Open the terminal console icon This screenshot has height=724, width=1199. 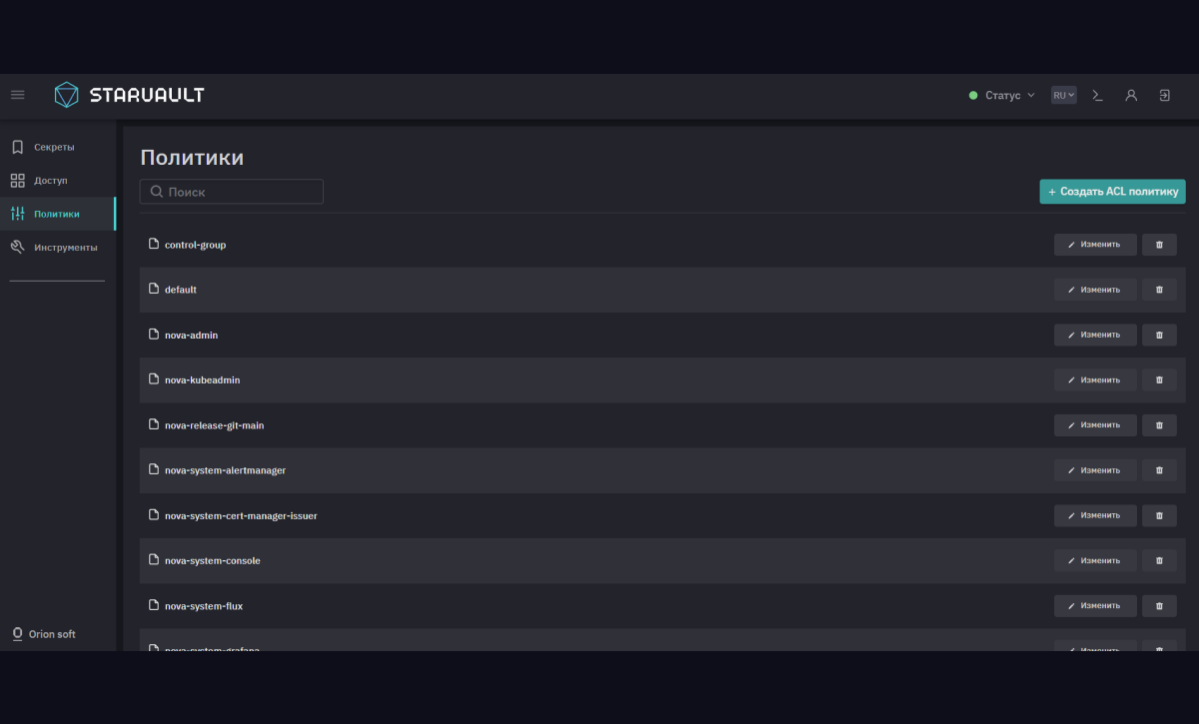pos(1097,96)
